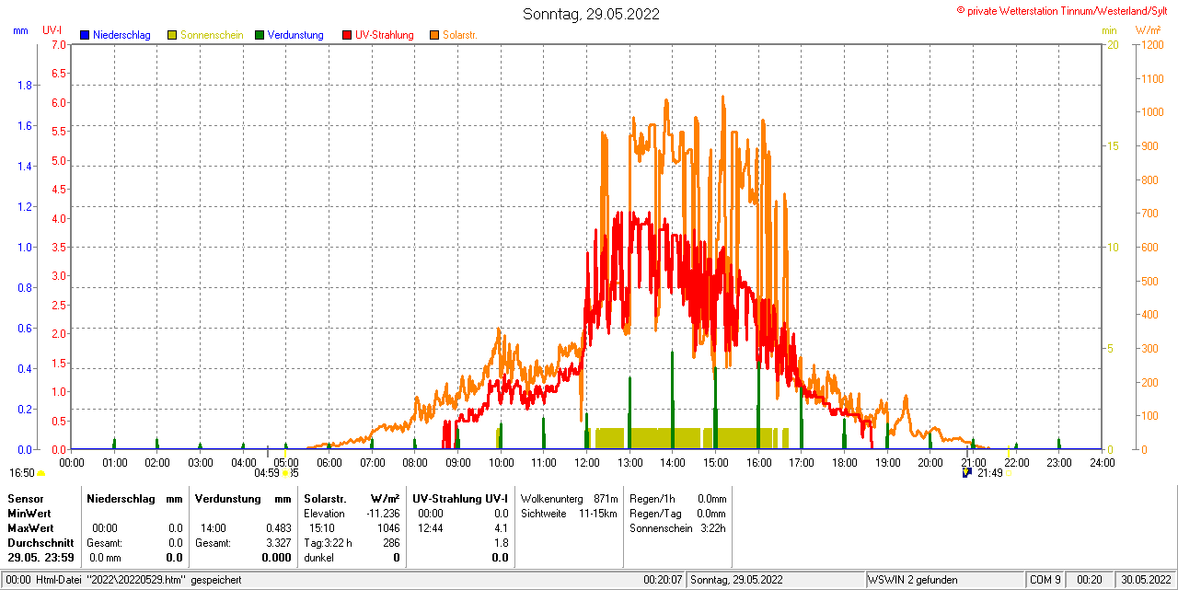Click the mm axis unit label

[x=20, y=31]
